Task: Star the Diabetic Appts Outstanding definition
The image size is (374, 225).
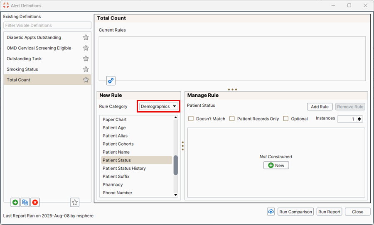Action: tap(86, 37)
